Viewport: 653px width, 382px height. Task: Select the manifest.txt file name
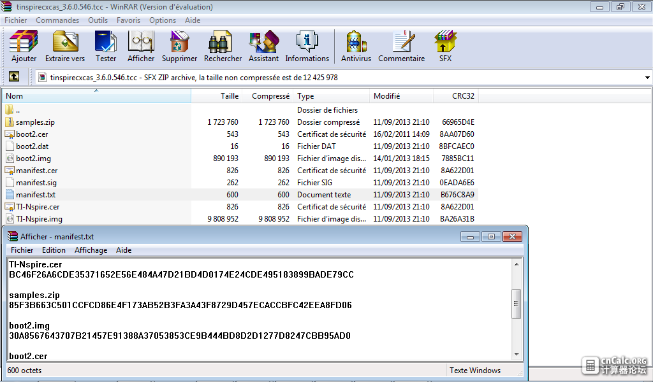pos(36,194)
